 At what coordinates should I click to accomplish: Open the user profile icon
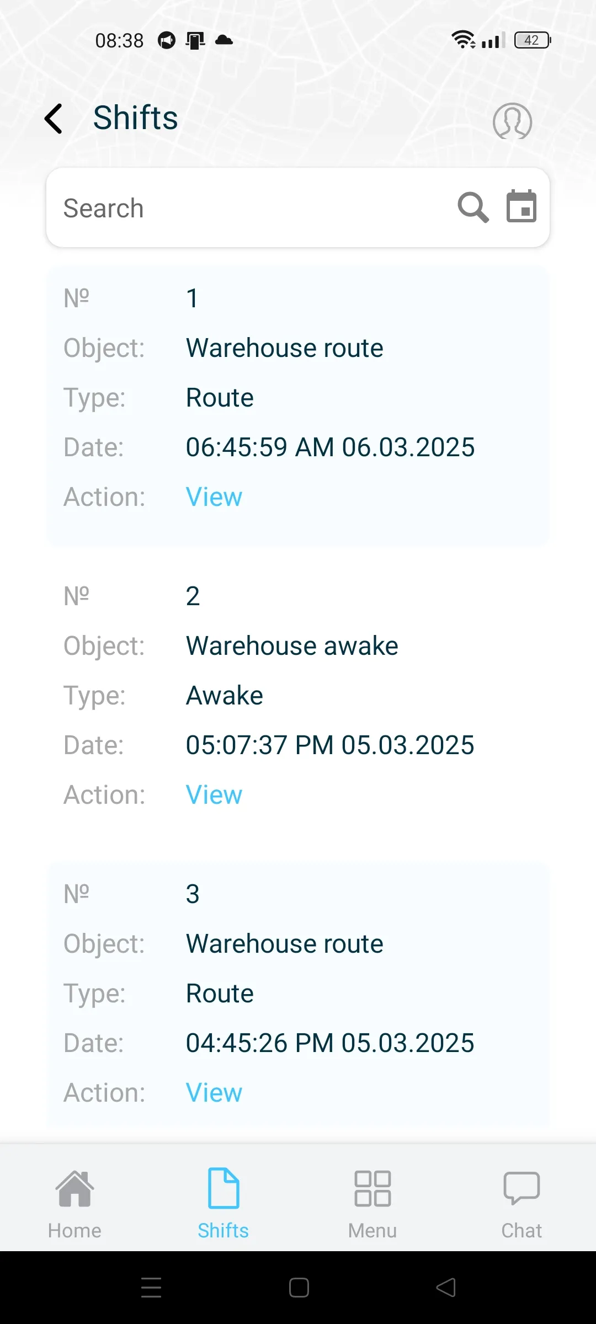(512, 121)
